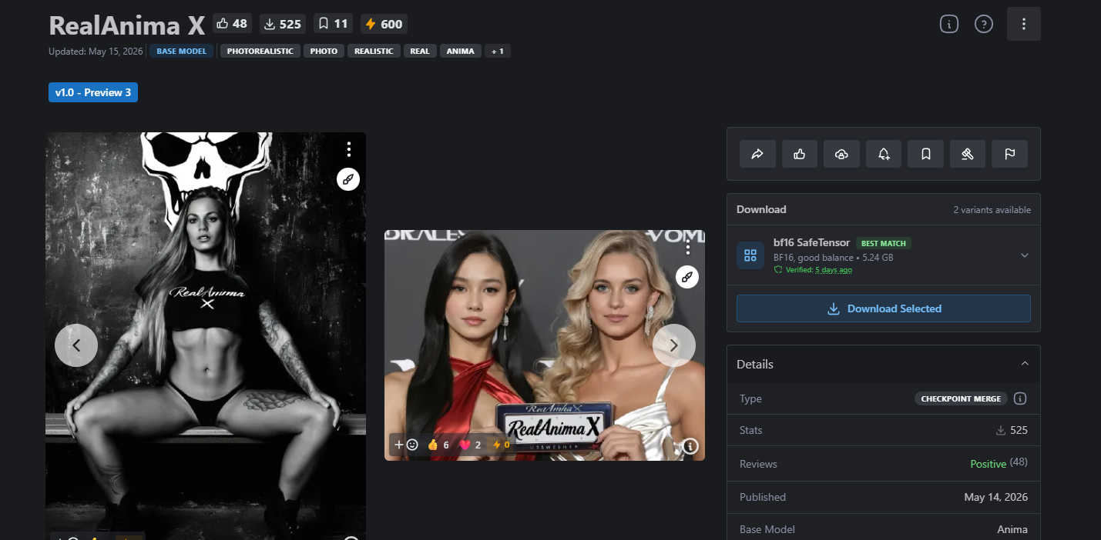Viewport: 1101px width, 540px height.
Task: Click the BASE MODEL tag
Action: (x=182, y=51)
